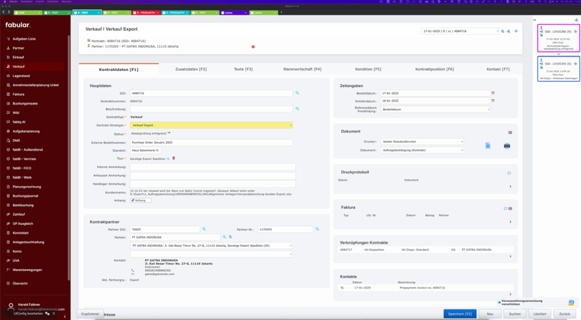Click the blue document preview icon
Screen dimensions: 581x320
tap(488, 145)
